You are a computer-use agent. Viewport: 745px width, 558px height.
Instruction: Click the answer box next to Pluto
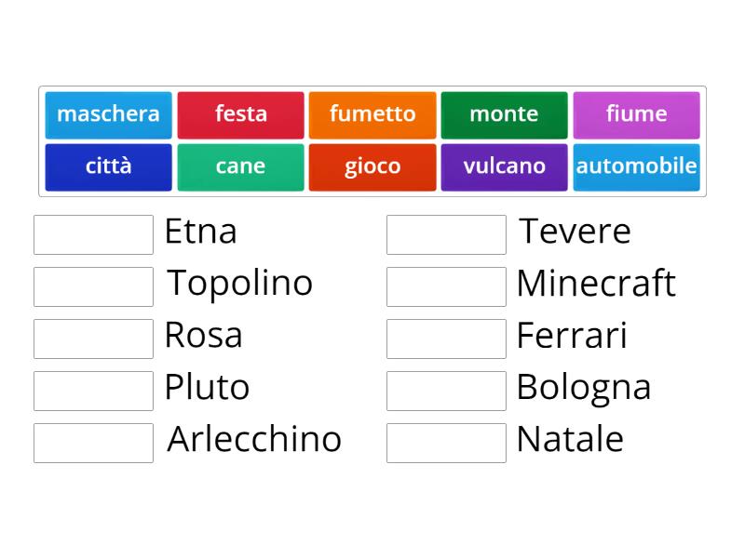[92, 391]
